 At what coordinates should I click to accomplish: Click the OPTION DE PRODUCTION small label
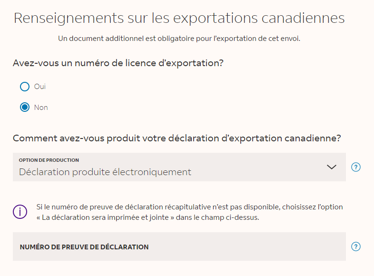tap(49, 160)
